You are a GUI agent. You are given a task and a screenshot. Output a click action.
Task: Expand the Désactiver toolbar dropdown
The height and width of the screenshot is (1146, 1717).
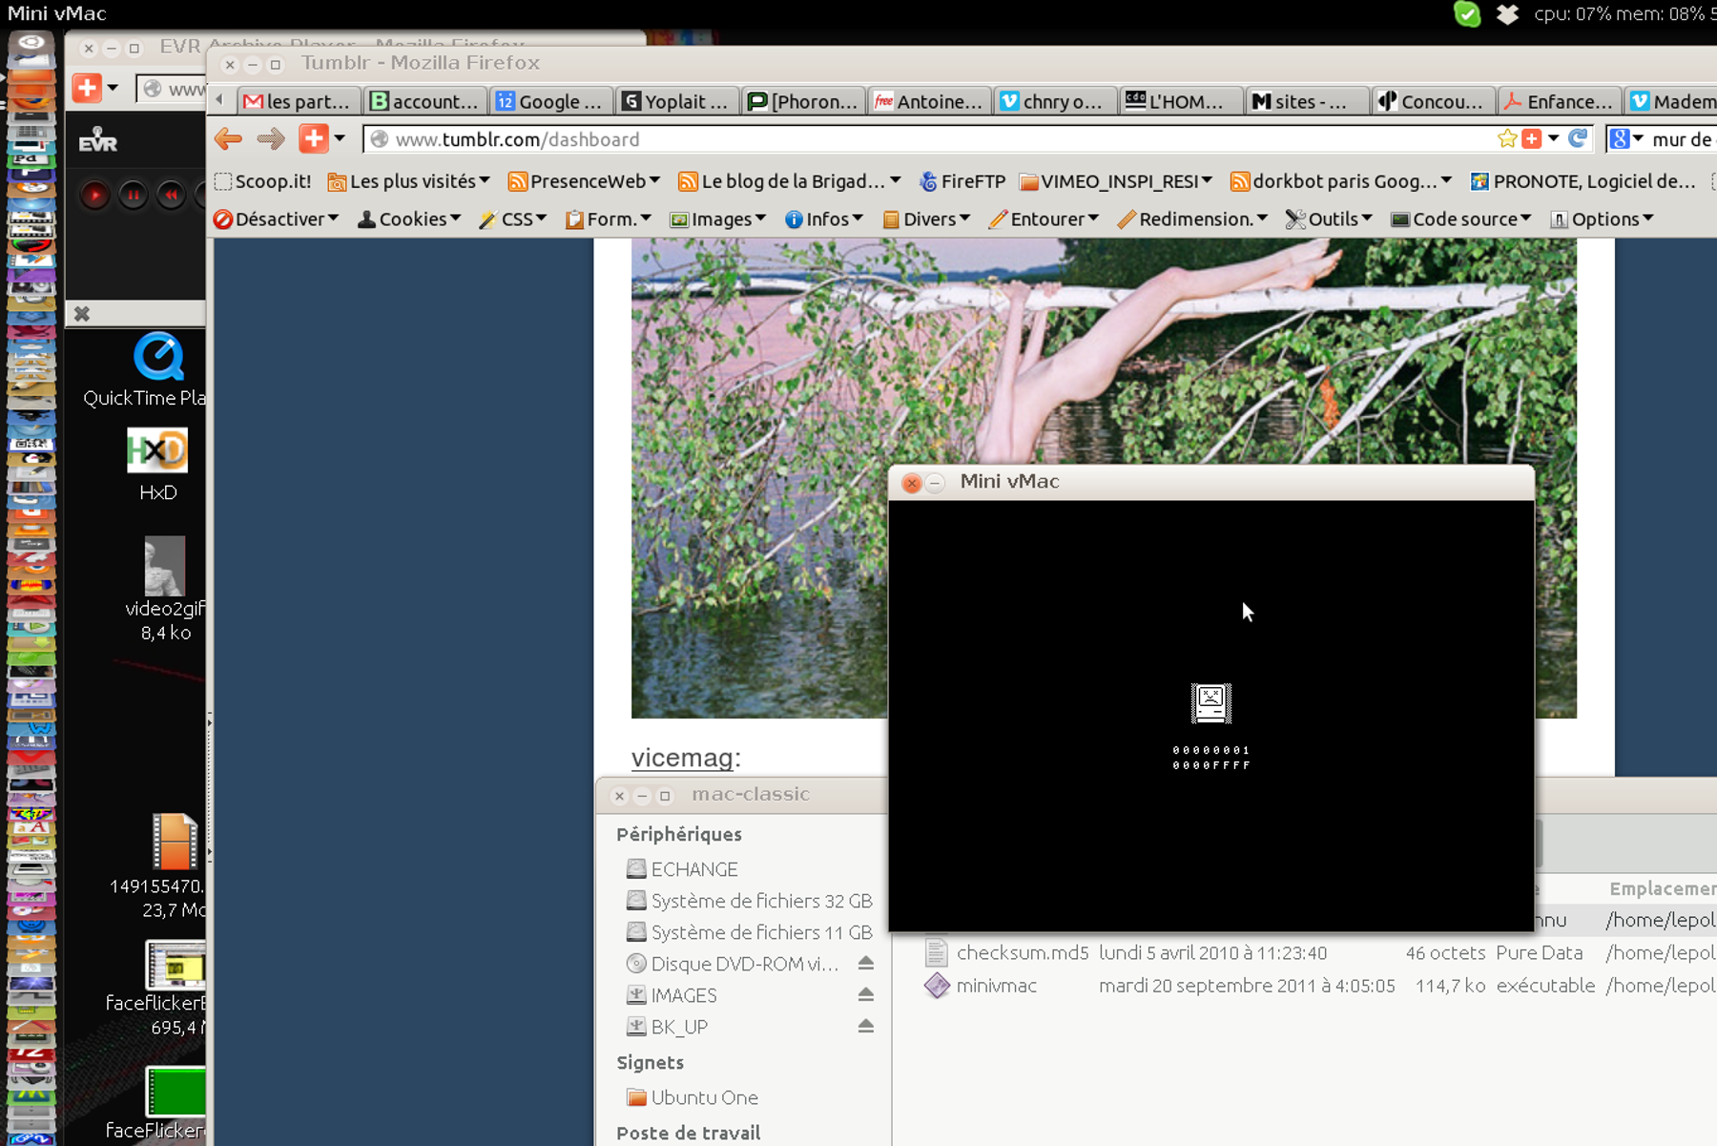277,219
